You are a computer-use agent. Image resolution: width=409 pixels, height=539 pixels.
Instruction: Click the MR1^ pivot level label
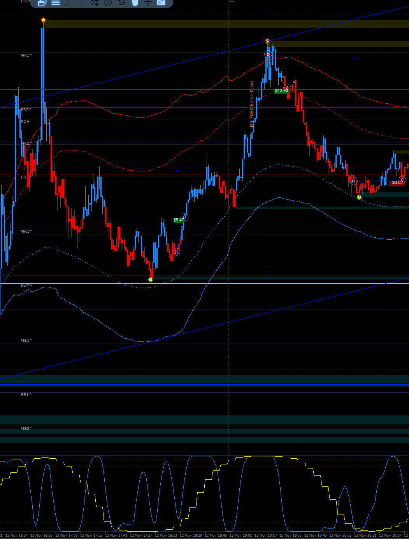click(x=26, y=232)
